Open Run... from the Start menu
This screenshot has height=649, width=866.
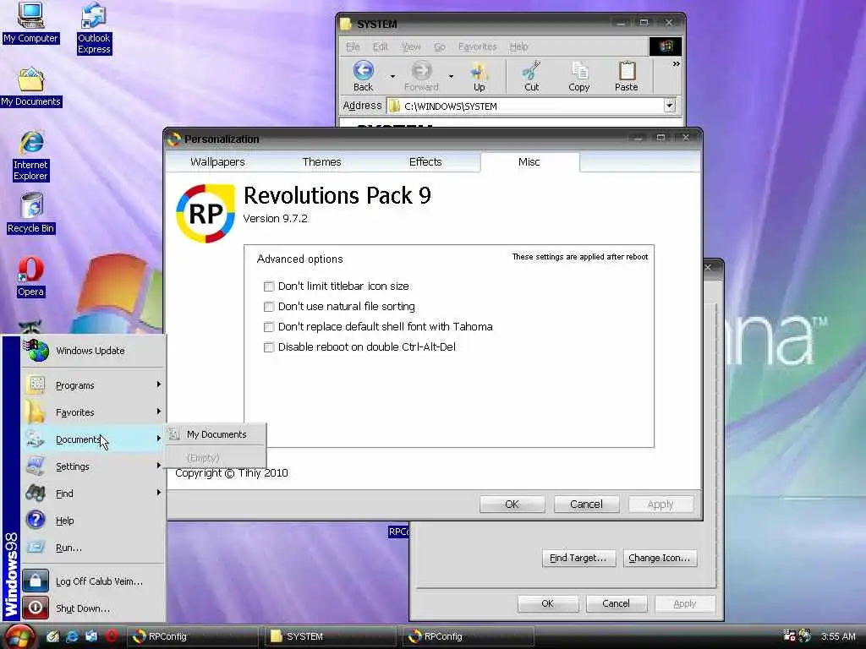93,548
